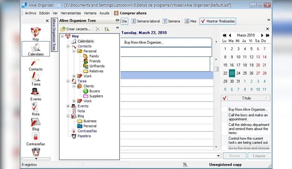Close the mini calendar panel
This screenshot has width=292, height=169.
coord(268,29)
